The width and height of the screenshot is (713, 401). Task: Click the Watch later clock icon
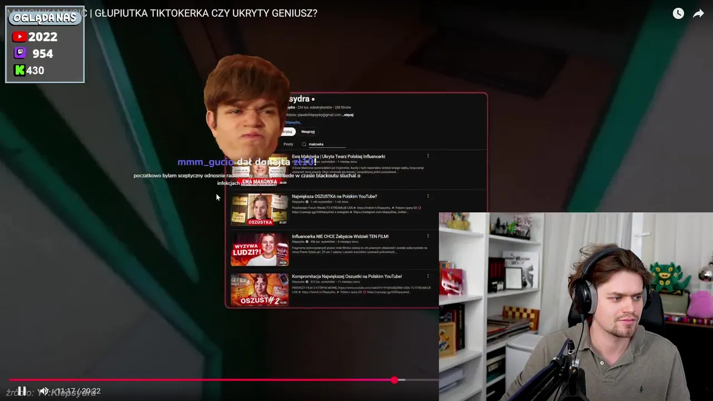[678, 13]
